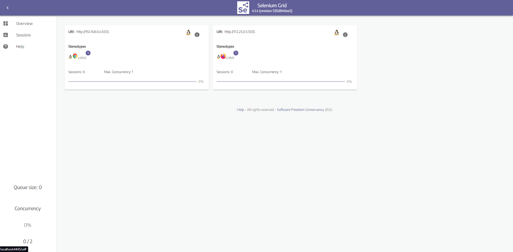This screenshot has height=252, width=513.
Task: Click the Firefox v.99.0 stereotype icon
Action: coord(223,56)
